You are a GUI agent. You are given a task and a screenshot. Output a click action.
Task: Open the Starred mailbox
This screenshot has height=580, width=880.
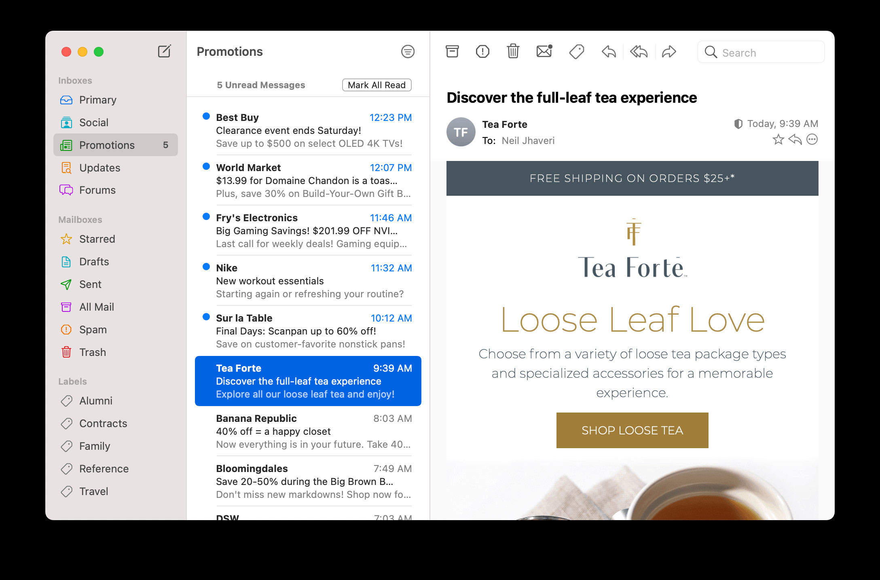tap(97, 239)
